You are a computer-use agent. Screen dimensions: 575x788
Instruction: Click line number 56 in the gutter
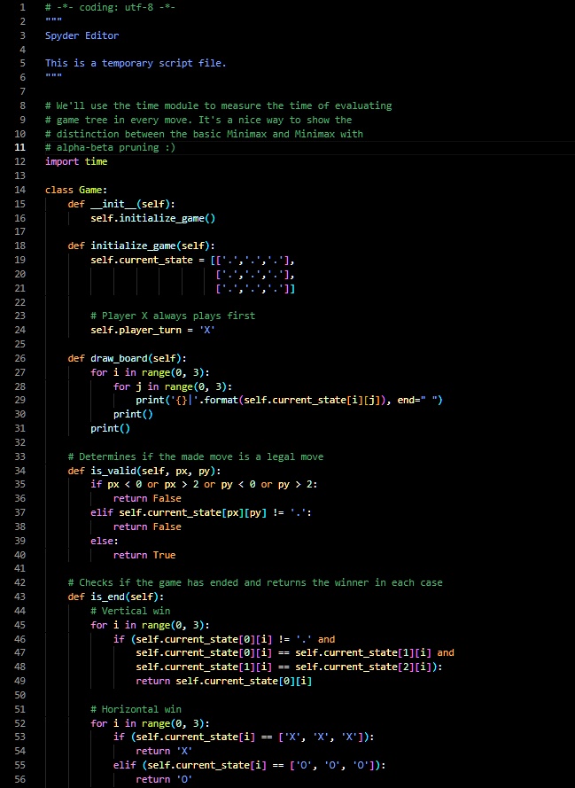[x=19, y=779]
